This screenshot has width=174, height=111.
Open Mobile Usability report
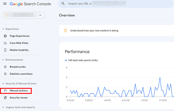pyautogui.click(x=19, y=50)
